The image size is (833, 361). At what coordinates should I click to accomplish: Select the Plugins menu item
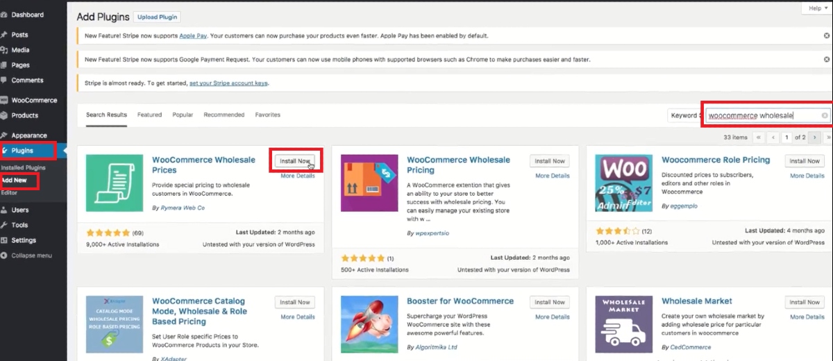point(27,151)
